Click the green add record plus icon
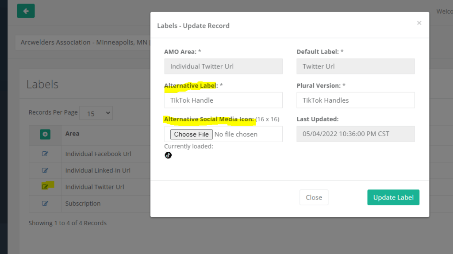This screenshot has width=453, height=254. [45, 134]
